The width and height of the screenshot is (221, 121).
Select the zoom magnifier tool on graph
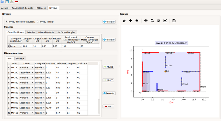point(152,21)
